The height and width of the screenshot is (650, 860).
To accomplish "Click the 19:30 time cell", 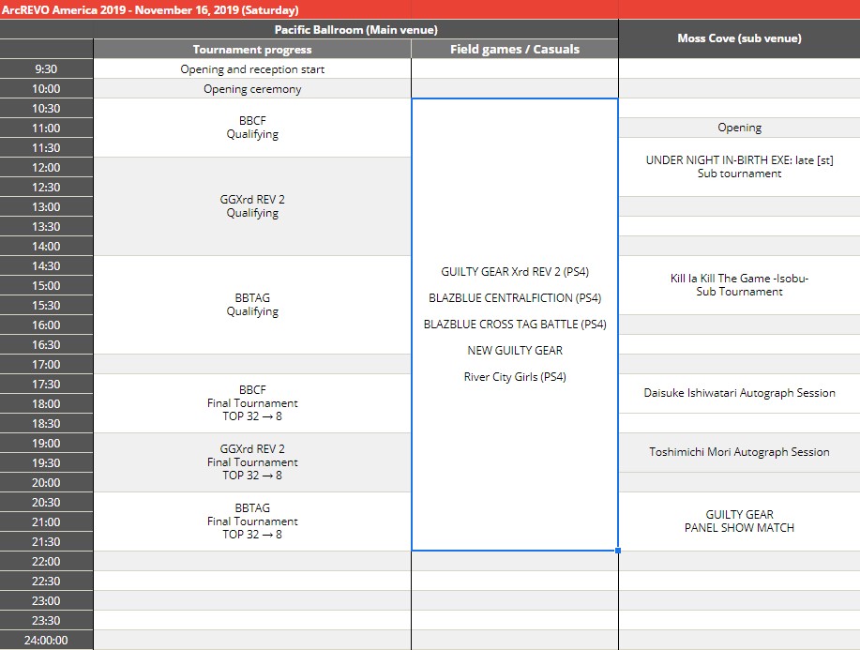I will [x=46, y=463].
